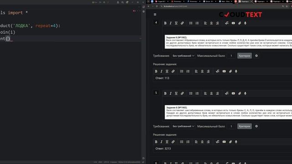Align right in task 4 question toolbar
Screen dimensions: 292x164
pos(217,23)
